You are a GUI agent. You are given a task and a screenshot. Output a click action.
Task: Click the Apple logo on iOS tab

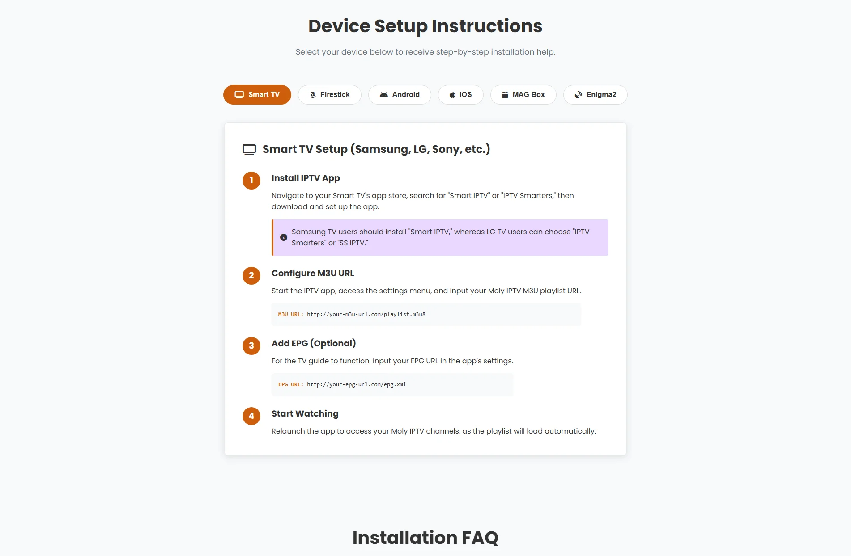click(452, 94)
